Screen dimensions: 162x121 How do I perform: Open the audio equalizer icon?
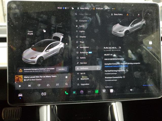point(57,85)
